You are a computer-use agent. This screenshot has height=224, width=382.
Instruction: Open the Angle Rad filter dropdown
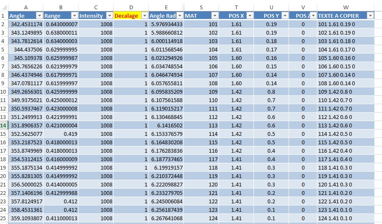click(180, 16)
